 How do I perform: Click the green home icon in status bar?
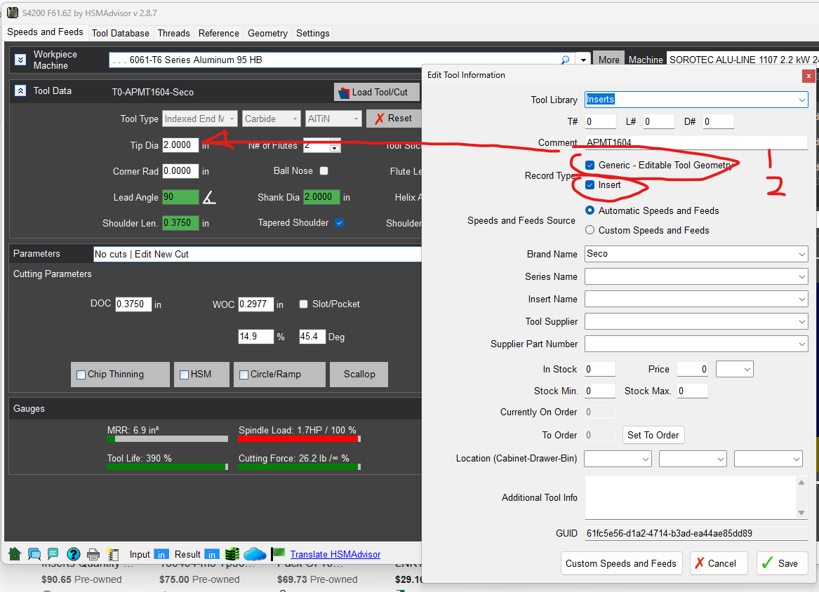click(x=15, y=554)
